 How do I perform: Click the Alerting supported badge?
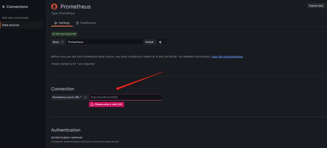tap(64, 34)
